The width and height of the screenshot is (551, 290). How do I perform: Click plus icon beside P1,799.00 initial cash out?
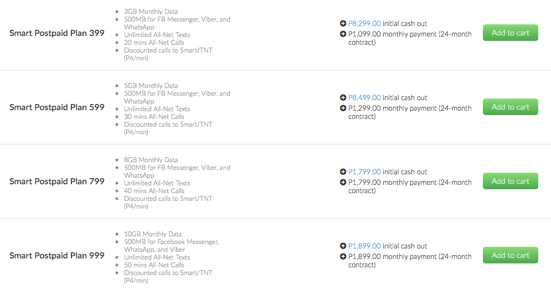pos(343,172)
